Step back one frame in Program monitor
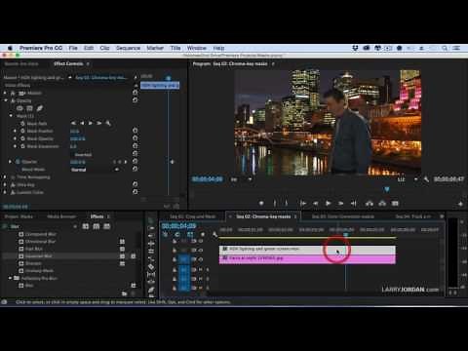This screenshot has height=351, width=468. 315,204
